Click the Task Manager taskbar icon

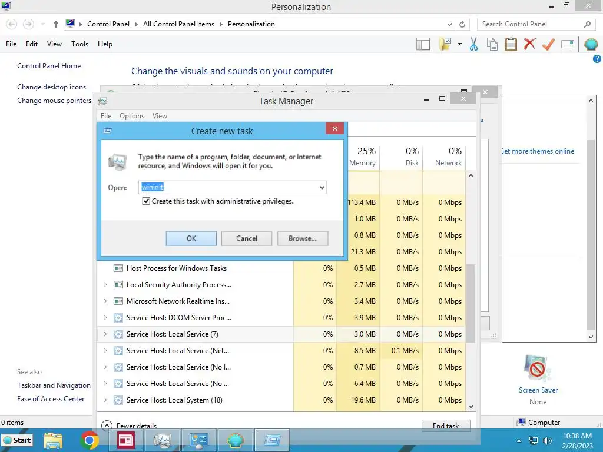click(x=162, y=440)
